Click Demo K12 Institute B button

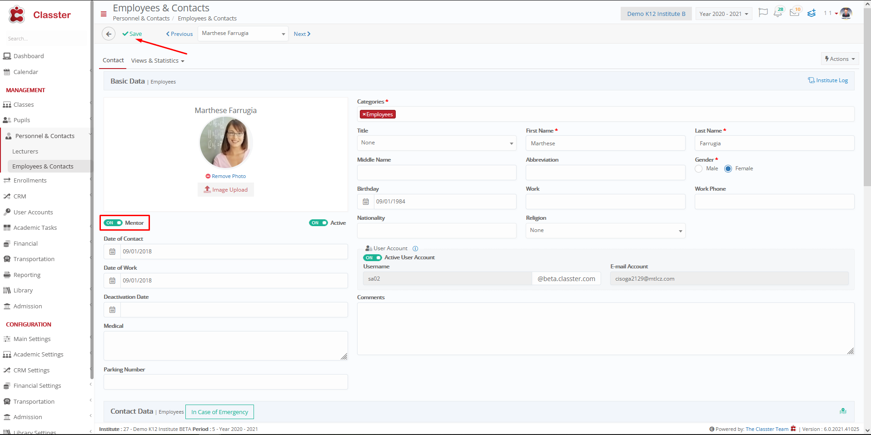656,14
